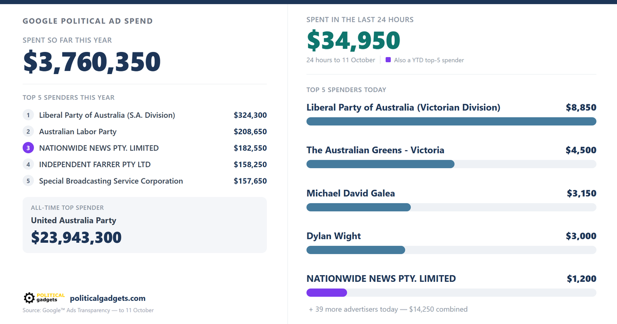This screenshot has width=617, height=324.
Task: Click the Michael David Galea spend bar
Action: [x=358, y=207]
